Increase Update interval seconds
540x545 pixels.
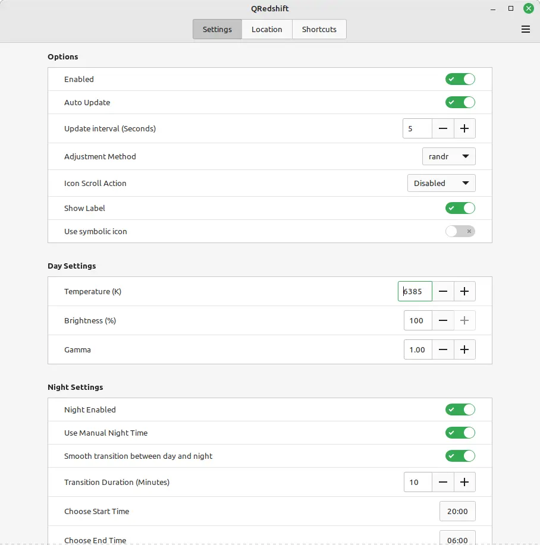(x=464, y=128)
